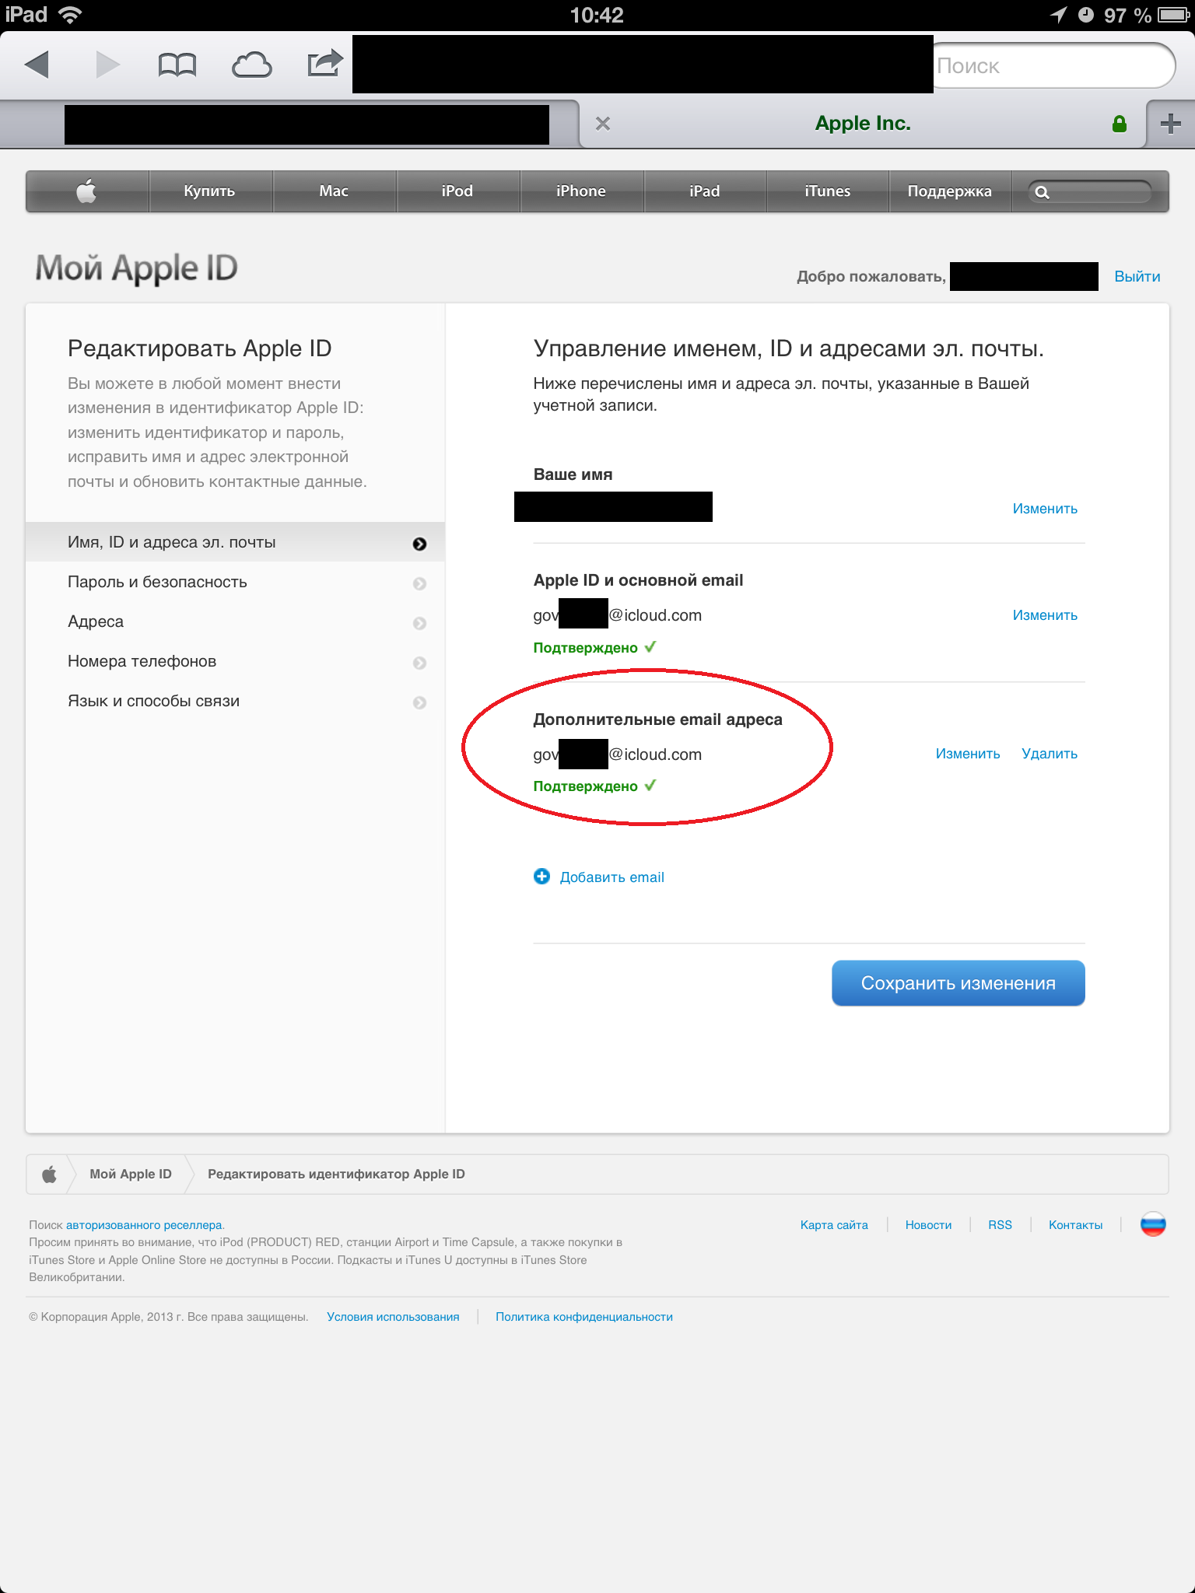Viewport: 1195px width, 1593px height.
Task: Tap the battery indicator in status bar
Action: coord(1173,15)
